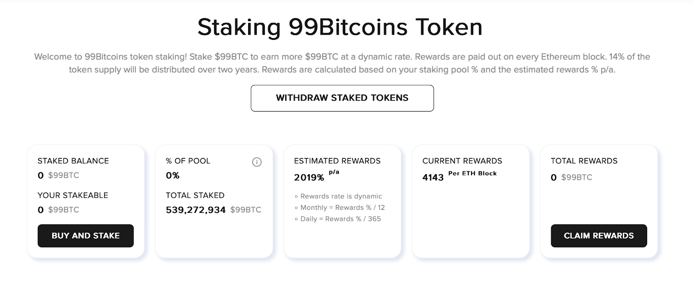694x281 pixels.
Task: Click Withdraw Staked Tokens button
Action: pos(342,98)
